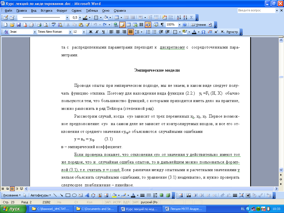Toggle show paragraph marks ¶
The height and width of the screenshot is (213, 284).
click(162, 25)
